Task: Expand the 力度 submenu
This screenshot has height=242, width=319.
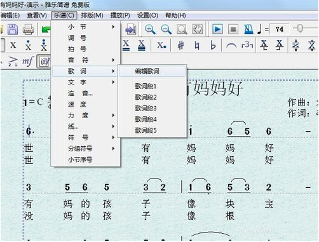Action: [86, 116]
